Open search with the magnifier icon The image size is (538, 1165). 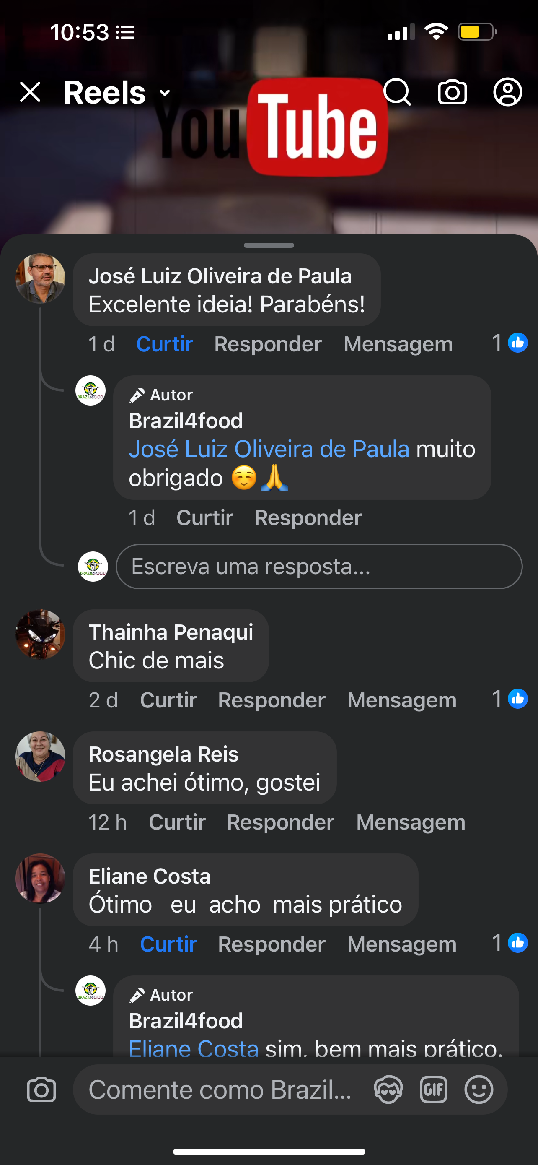(397, 92)
